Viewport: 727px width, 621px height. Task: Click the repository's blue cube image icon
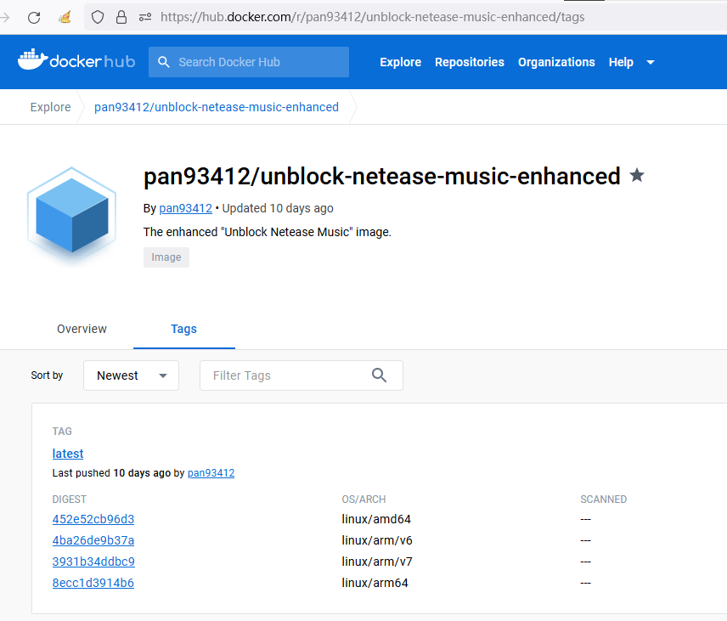tap(71, 214)
